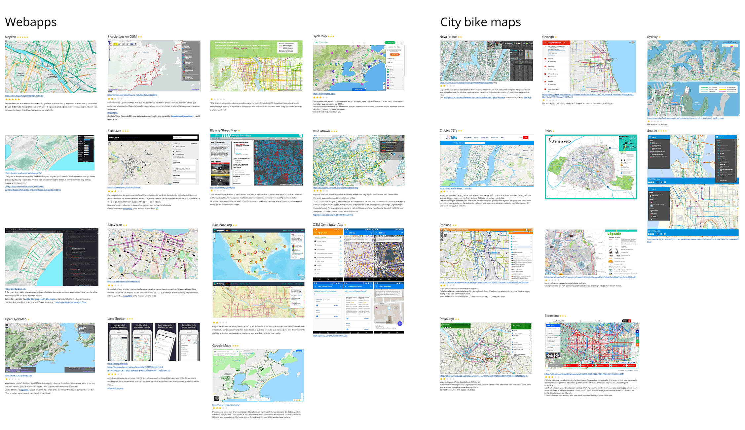Select Station Map in Citi Bike navigation
Image resolution: width=745 pixels, height=430 pixels.
pyautogui.click(x=485, y=137)
